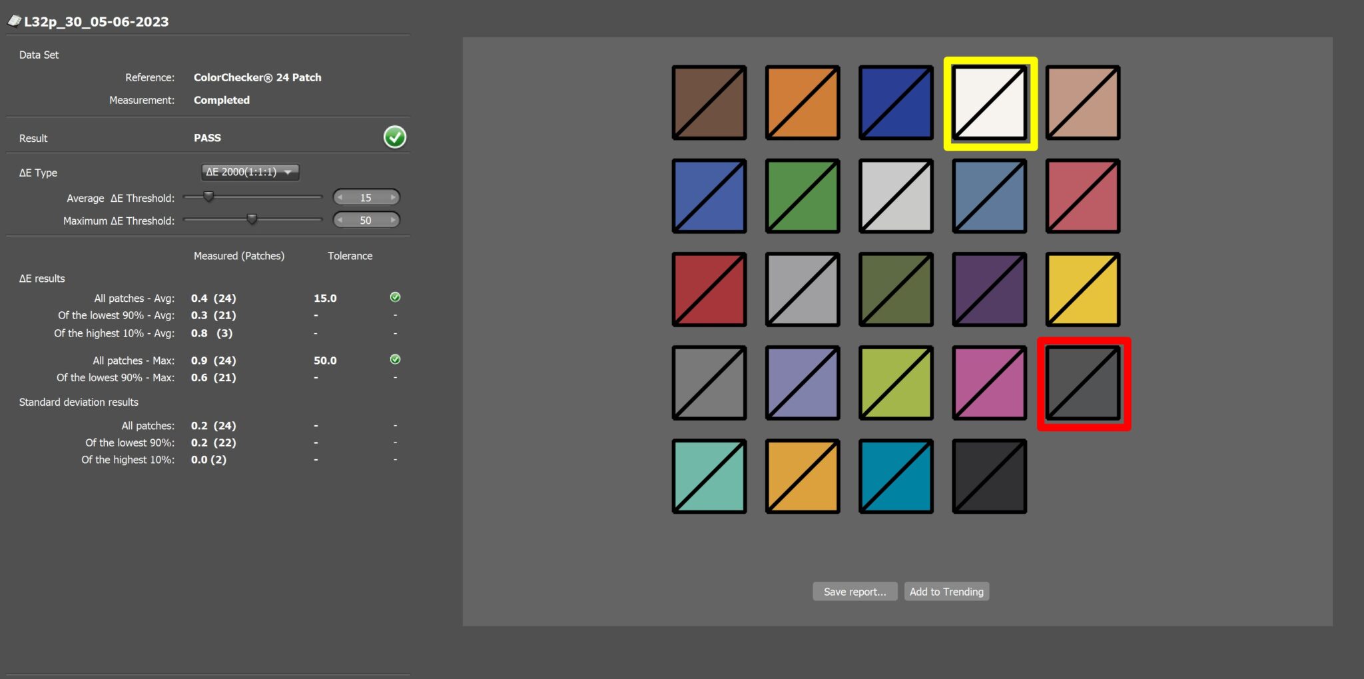Decrease Maximum ΔE Threshold with left arrow
The image size is (1364, 679).
[x=340, y=221]
